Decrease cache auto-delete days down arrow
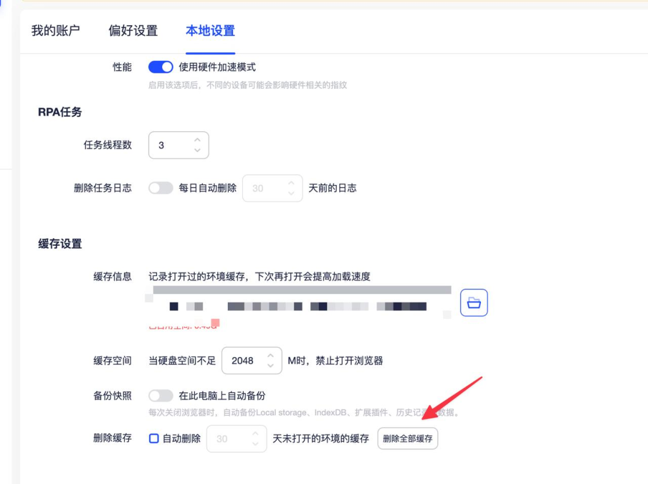648x484 pixels. pyautogui.click(x=255, y=444)
